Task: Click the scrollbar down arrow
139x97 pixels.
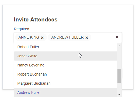Action: (x=119, y=95)
